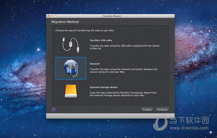Pick the External storage device drive icon
The image size is (217, 138).
point(71,91)
